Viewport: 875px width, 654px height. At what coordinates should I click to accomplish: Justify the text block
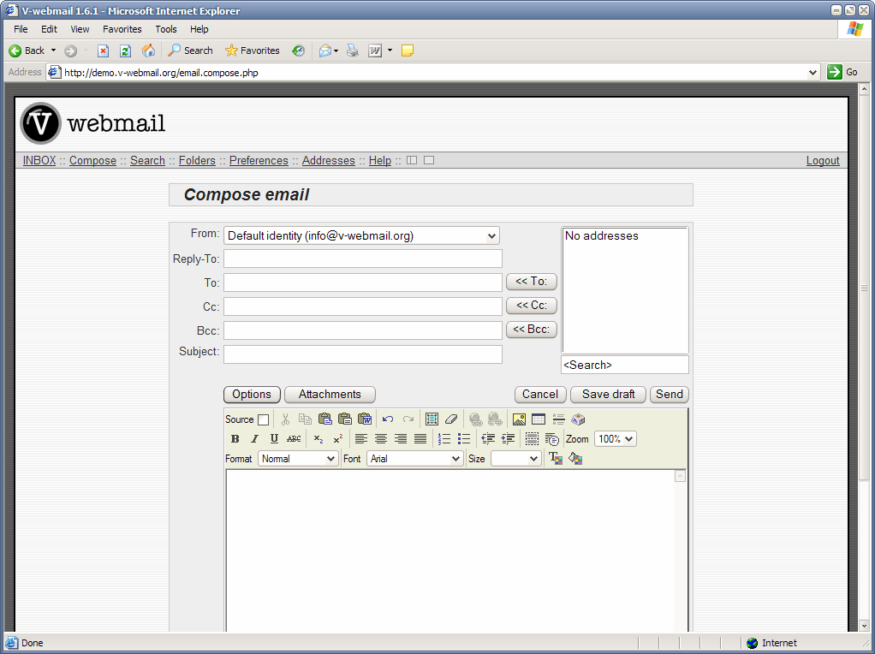pos(420,439)
